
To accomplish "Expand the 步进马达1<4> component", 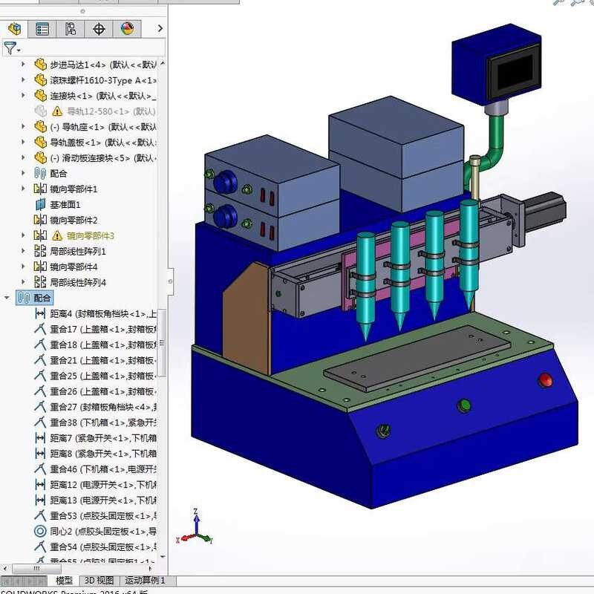I will pos(23,64).
